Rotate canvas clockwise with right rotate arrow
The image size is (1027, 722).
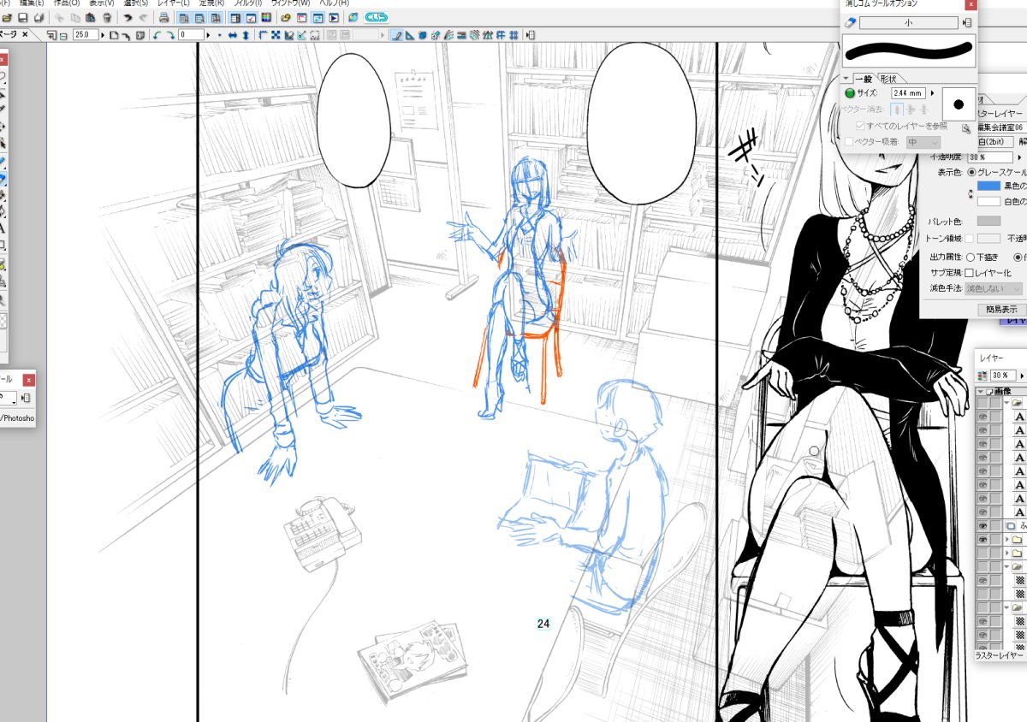(170, 35)
